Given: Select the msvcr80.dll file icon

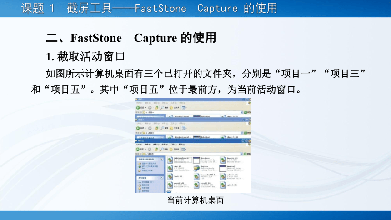Looking at the screenshot, I should tap(196, 185).
